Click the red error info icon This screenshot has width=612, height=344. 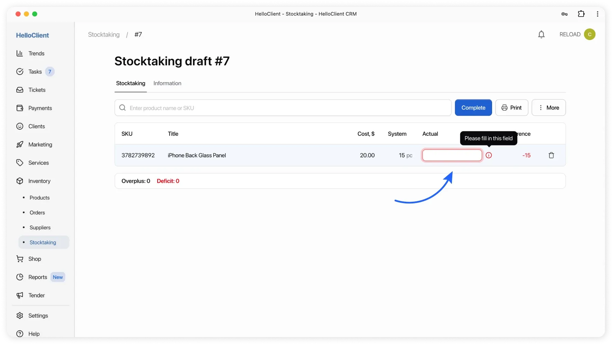point(489,155)
